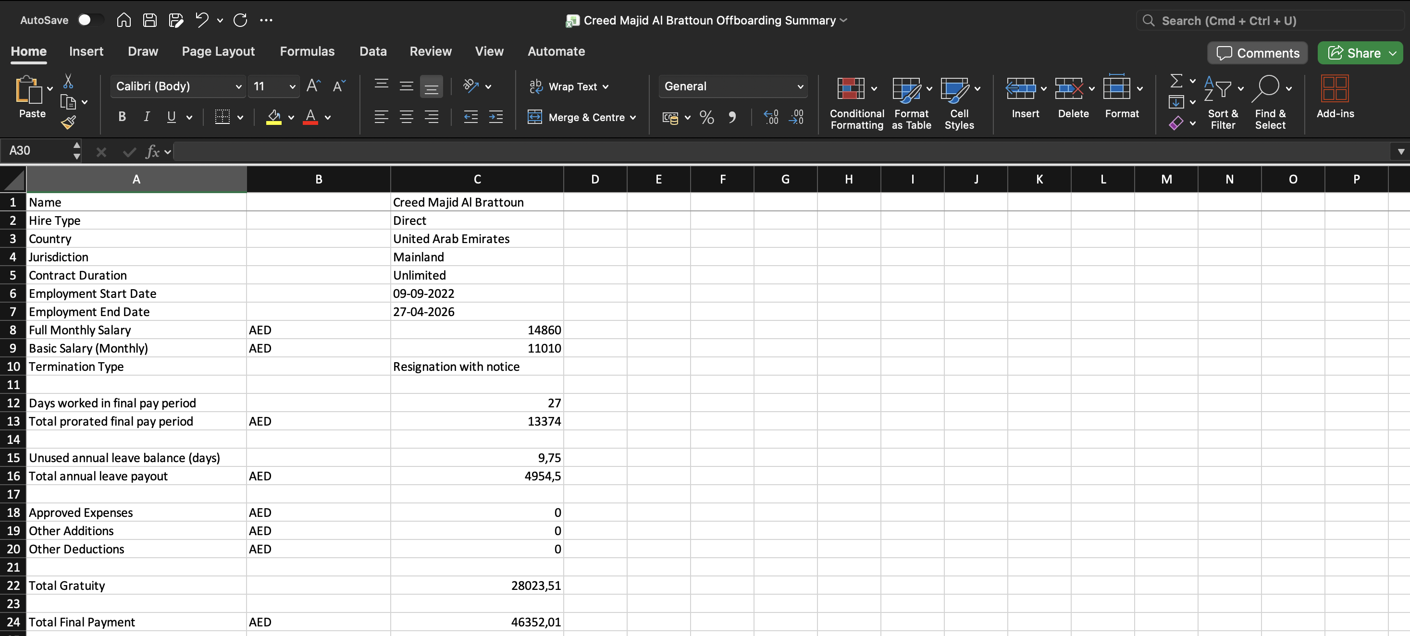Open the Comments panel

coord(1257,52)
